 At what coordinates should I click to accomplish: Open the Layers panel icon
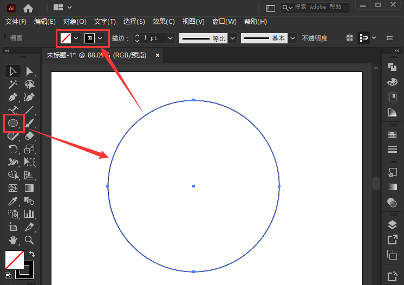click(392, 225)
